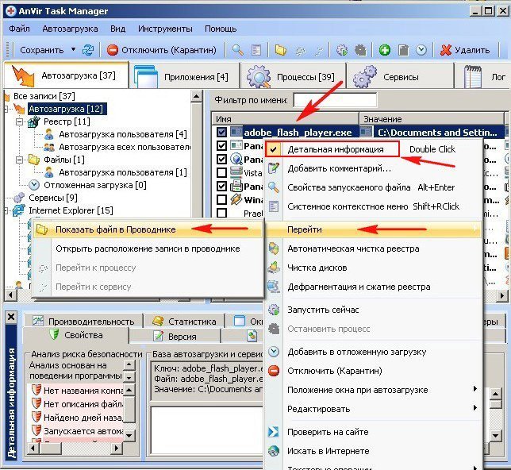Open Положение окна при автозагрузке submenu
The width and height of the screenshot is (511, 470).
pos(373,390)
